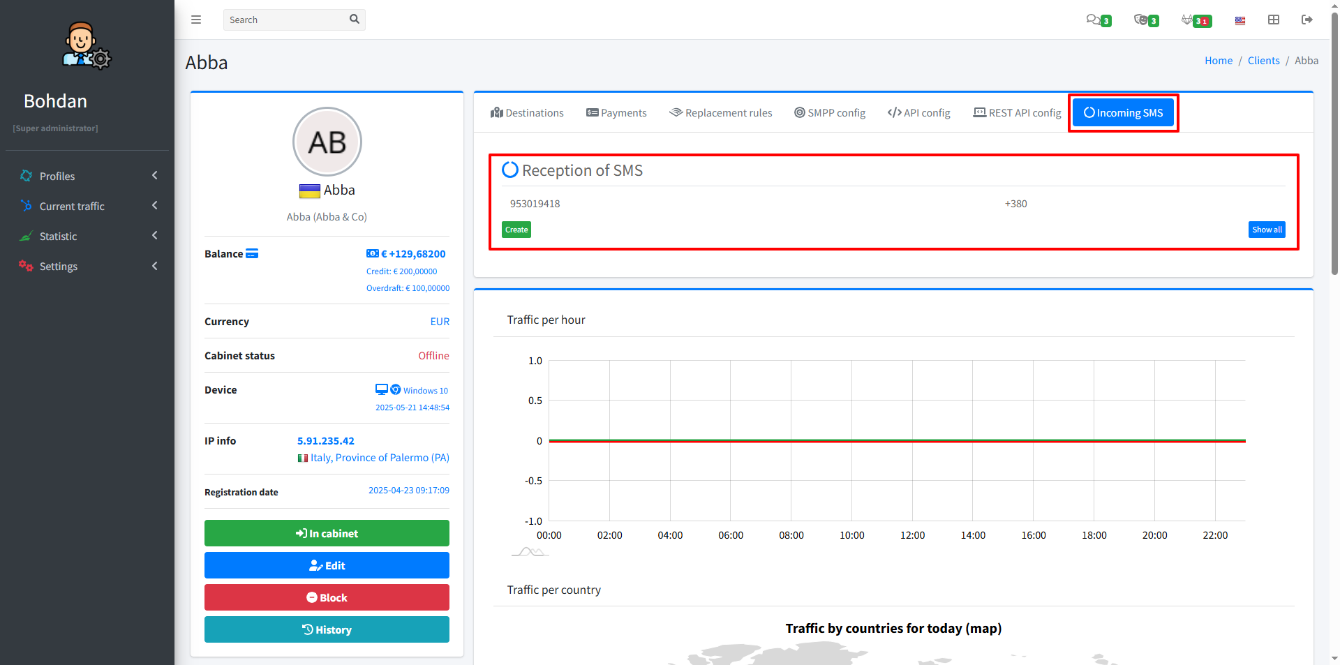Click the magnifier search icon
1340x665 pixels.
click(x=355, y=20)
